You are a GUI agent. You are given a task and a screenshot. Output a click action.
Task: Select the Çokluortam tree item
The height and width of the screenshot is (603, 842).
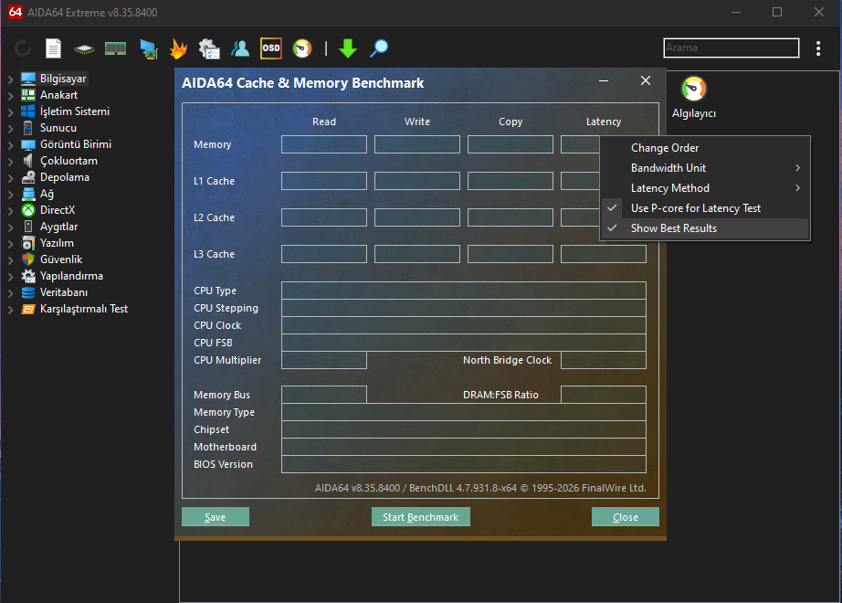click(x=68, y=161)
